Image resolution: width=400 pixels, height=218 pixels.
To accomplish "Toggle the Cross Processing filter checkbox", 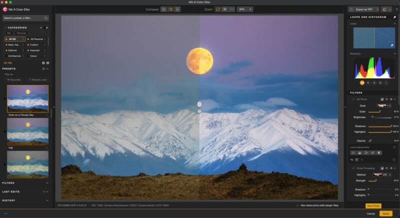I will coord(353,168).
